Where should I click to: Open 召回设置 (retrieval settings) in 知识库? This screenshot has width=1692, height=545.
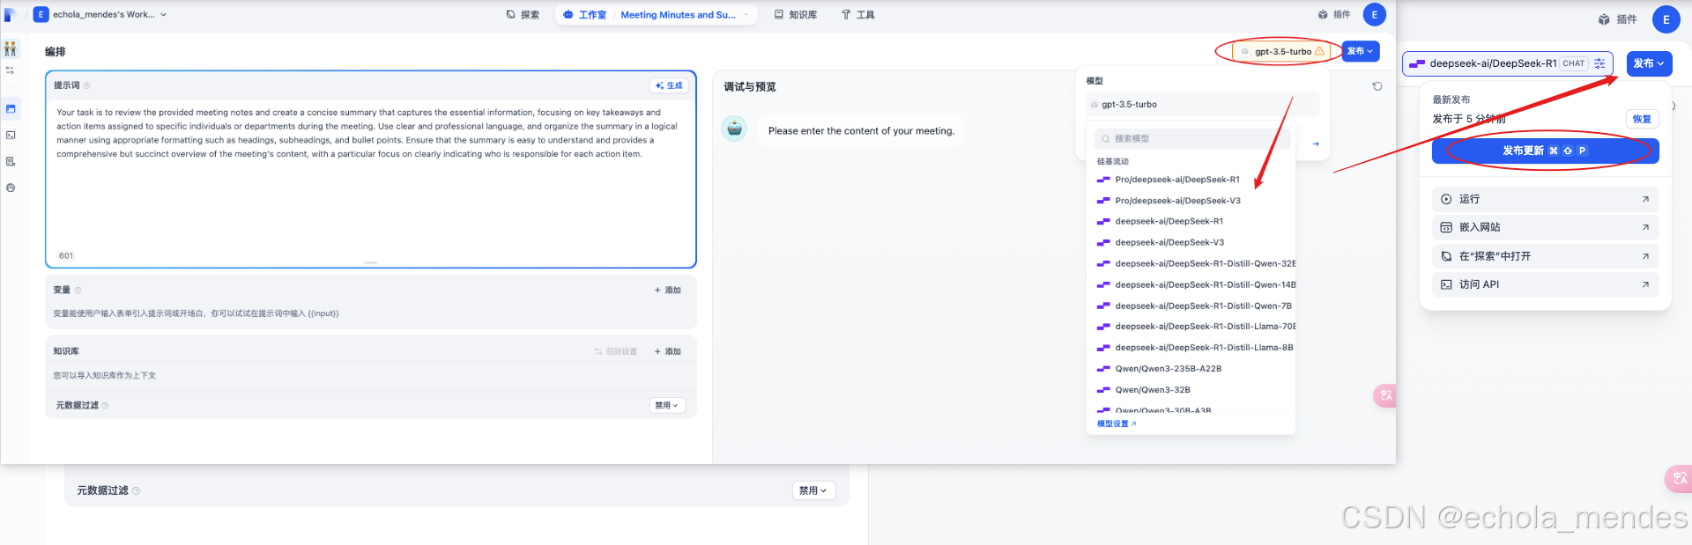point(616,351)
